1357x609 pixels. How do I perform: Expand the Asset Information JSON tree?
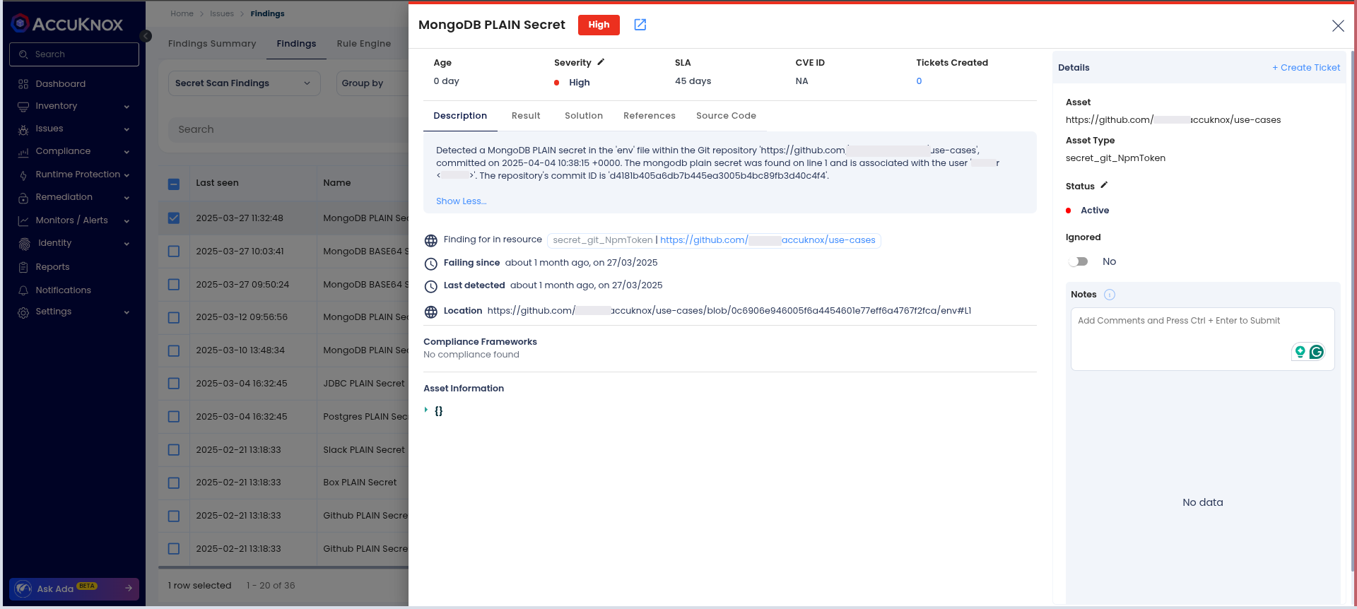click(426, 410)
